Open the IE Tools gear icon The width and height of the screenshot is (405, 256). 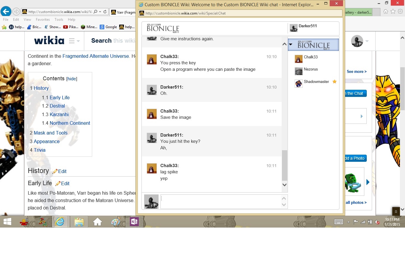click(x=400, y=12)
